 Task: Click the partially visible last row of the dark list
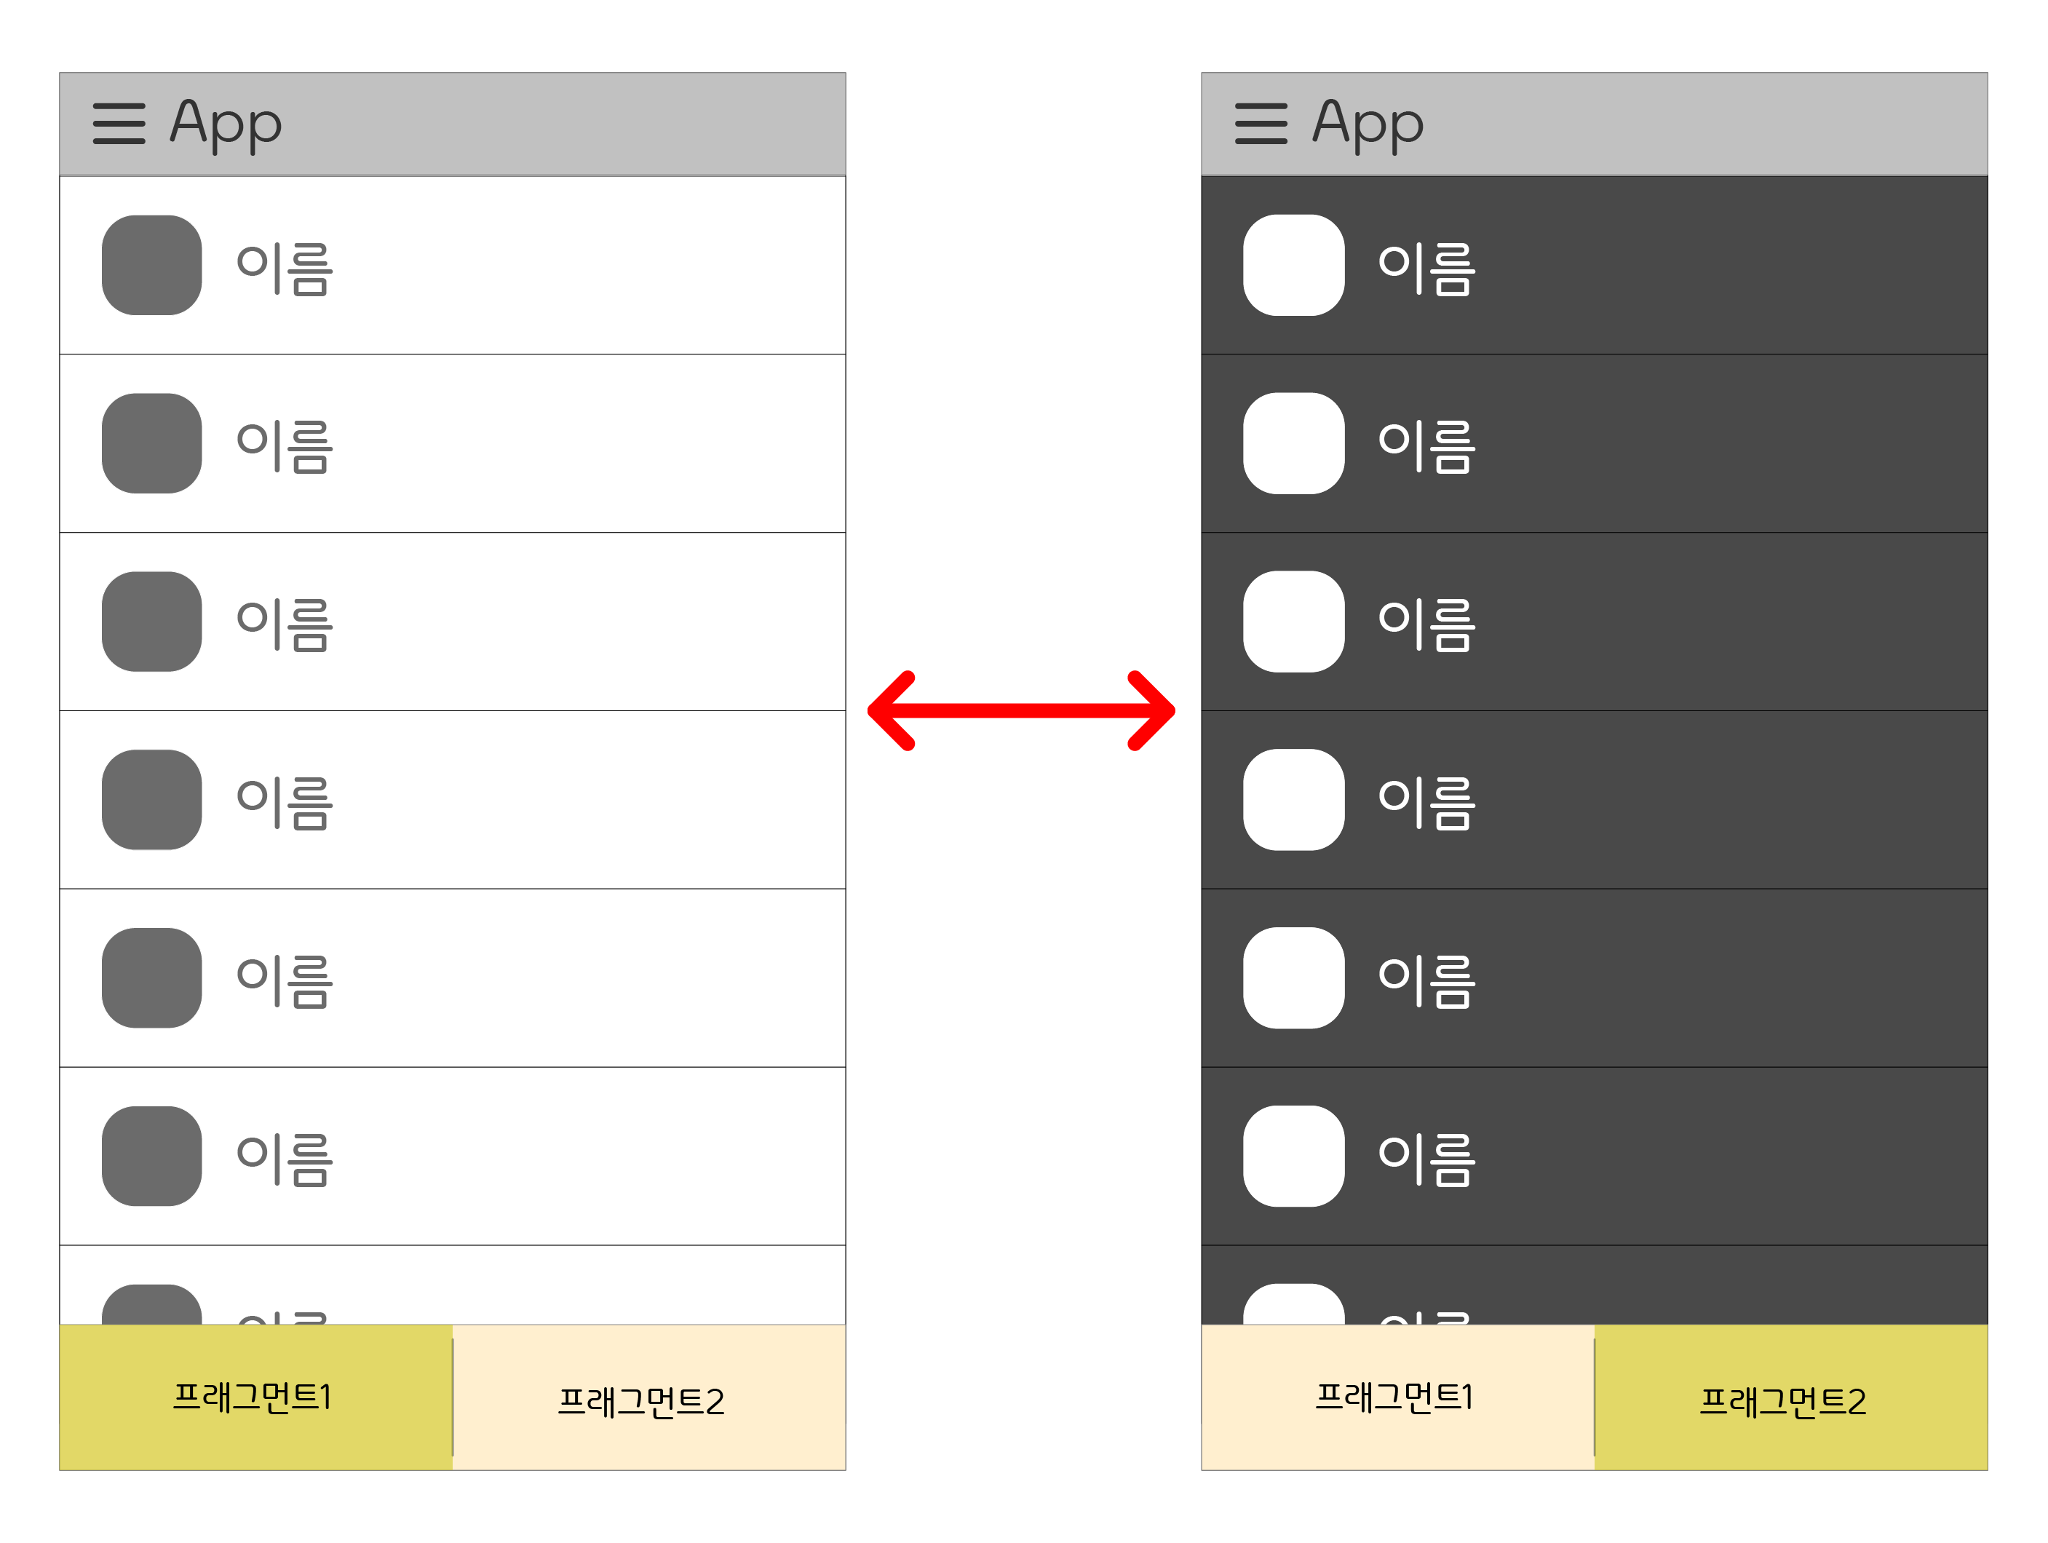click(x=1595, y=1285)
